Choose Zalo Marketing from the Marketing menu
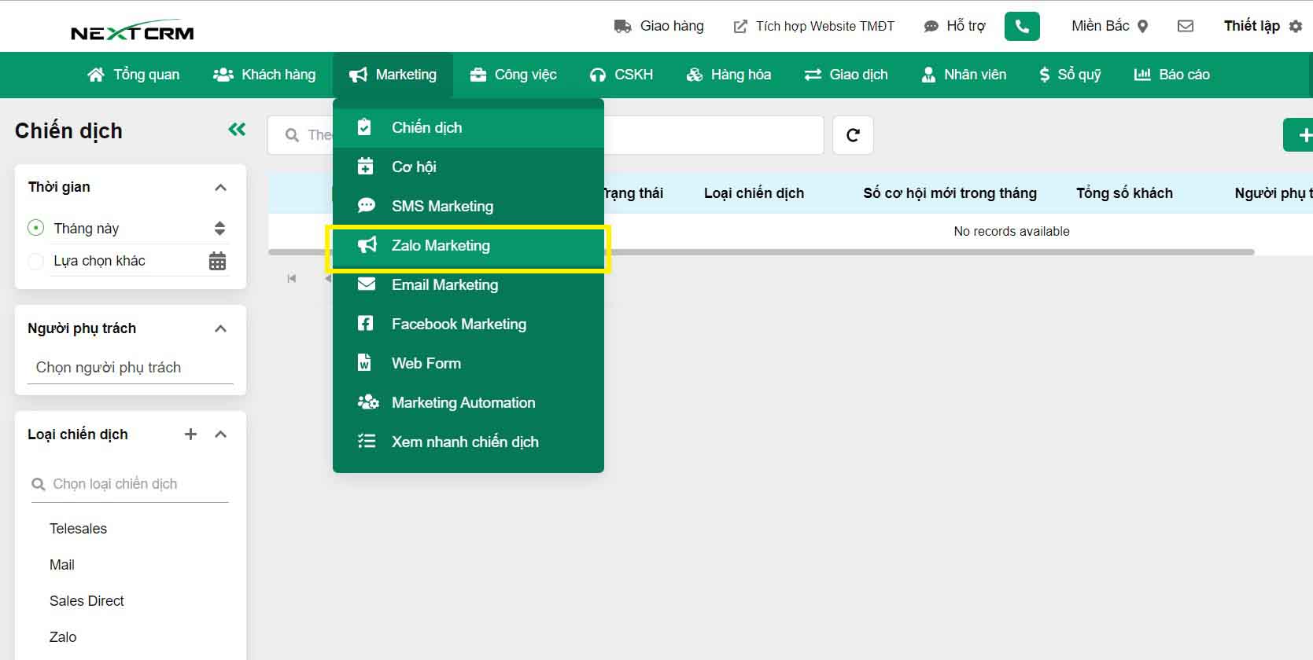This screenshot has height=660, width=1313. click(x=441, y=246)
